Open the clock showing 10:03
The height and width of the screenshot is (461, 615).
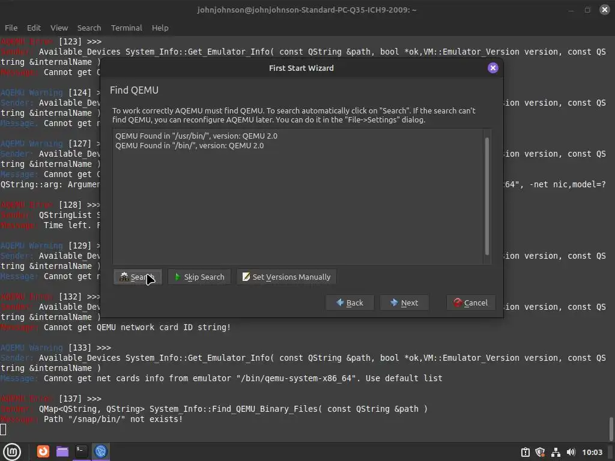point(592,453)
